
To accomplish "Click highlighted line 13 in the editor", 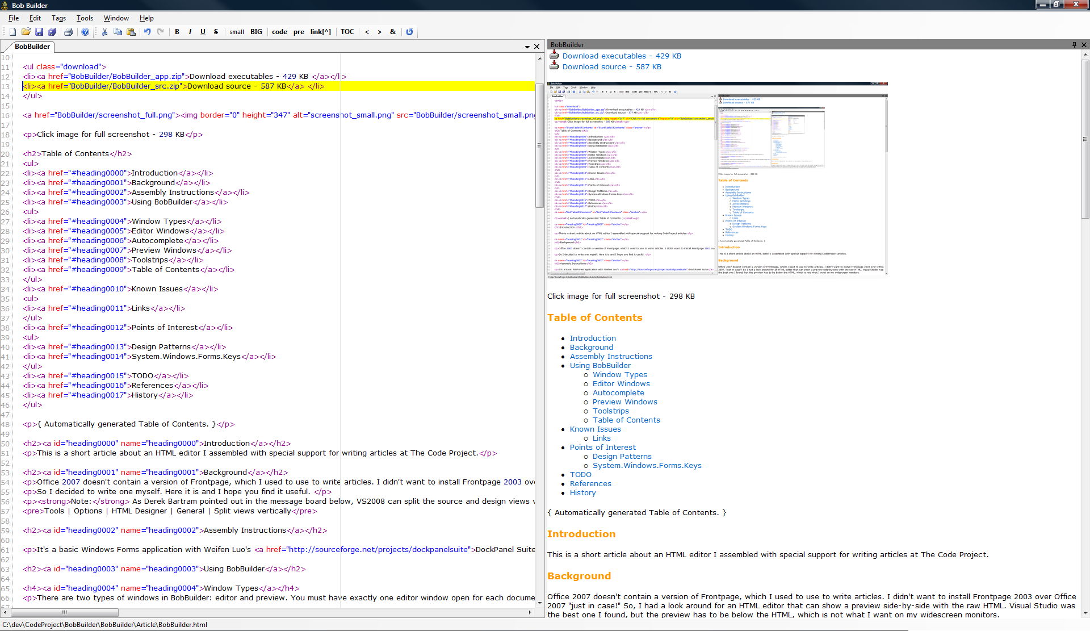I will click(278, 86).
